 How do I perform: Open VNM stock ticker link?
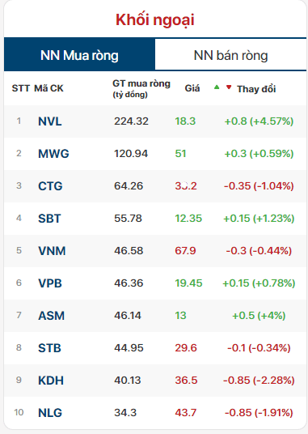pyautogui.click(x=52, y=251)
